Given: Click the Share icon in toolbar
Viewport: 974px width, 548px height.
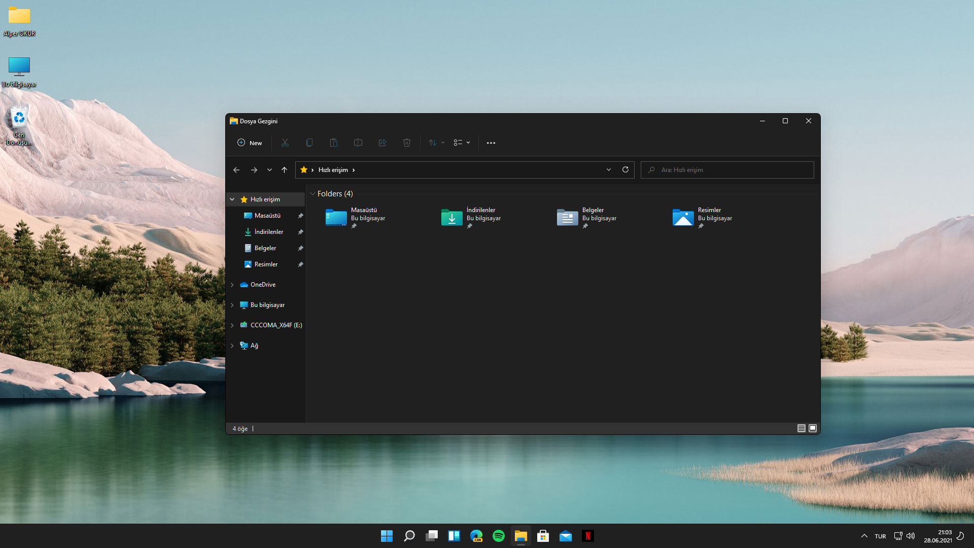Looking at the screenshot, I should (382, 143).
